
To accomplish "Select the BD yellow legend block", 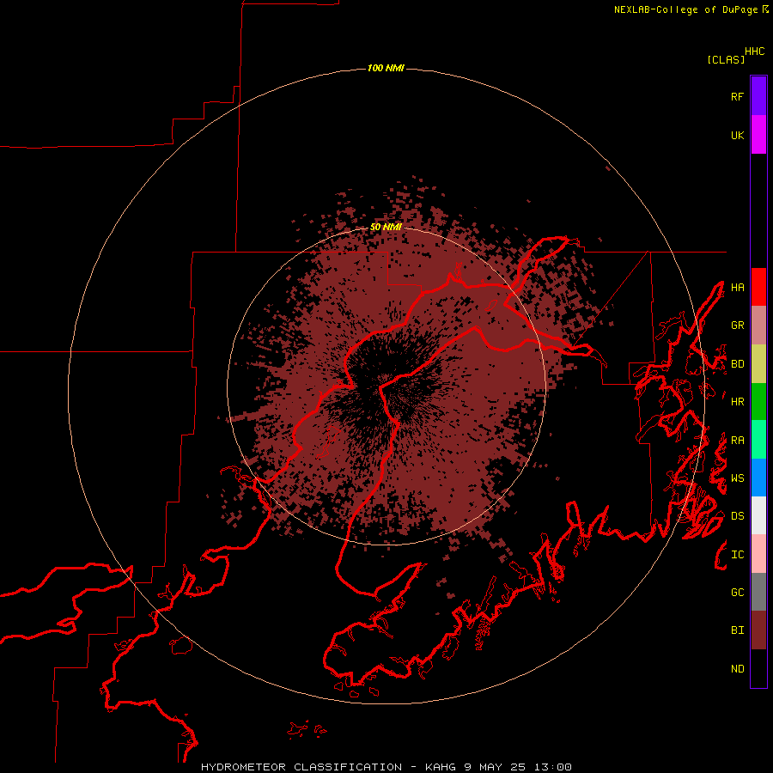I will tap(758, 364).
